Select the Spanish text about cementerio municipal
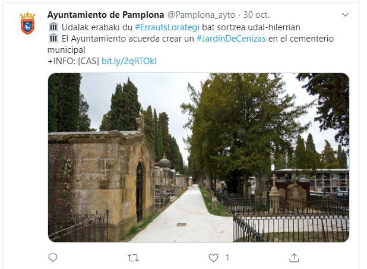The image size is (367, 269). point(191,44)
